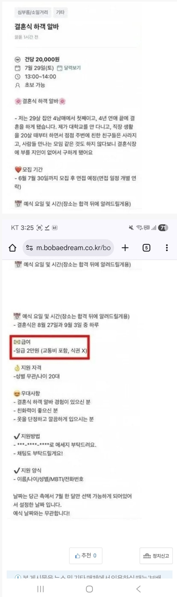Click the 추천 thumbs-up button
The width and height of the screenshot is (177, 597).
point(86,556)
